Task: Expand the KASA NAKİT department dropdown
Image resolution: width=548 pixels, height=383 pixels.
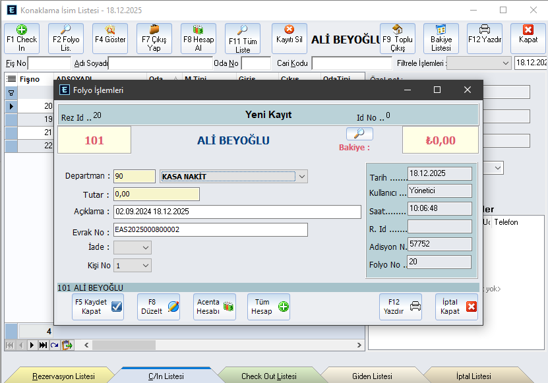Action: pos(301,177)
